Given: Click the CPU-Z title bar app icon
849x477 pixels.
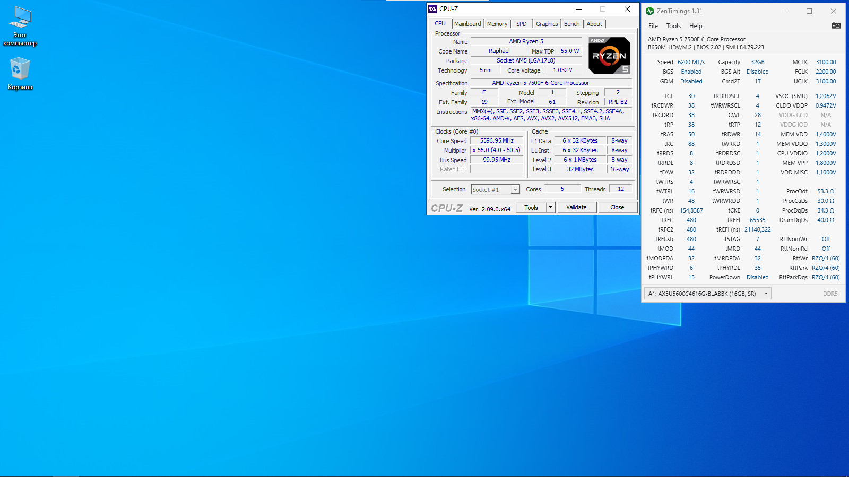Looking at the screenshot, I should 432,9.
